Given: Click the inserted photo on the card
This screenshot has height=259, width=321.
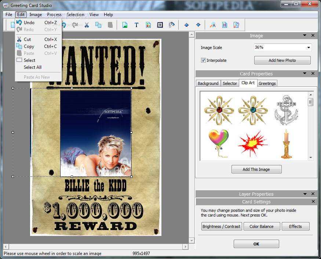Looking at the screenshot, I should coord(96,134).
